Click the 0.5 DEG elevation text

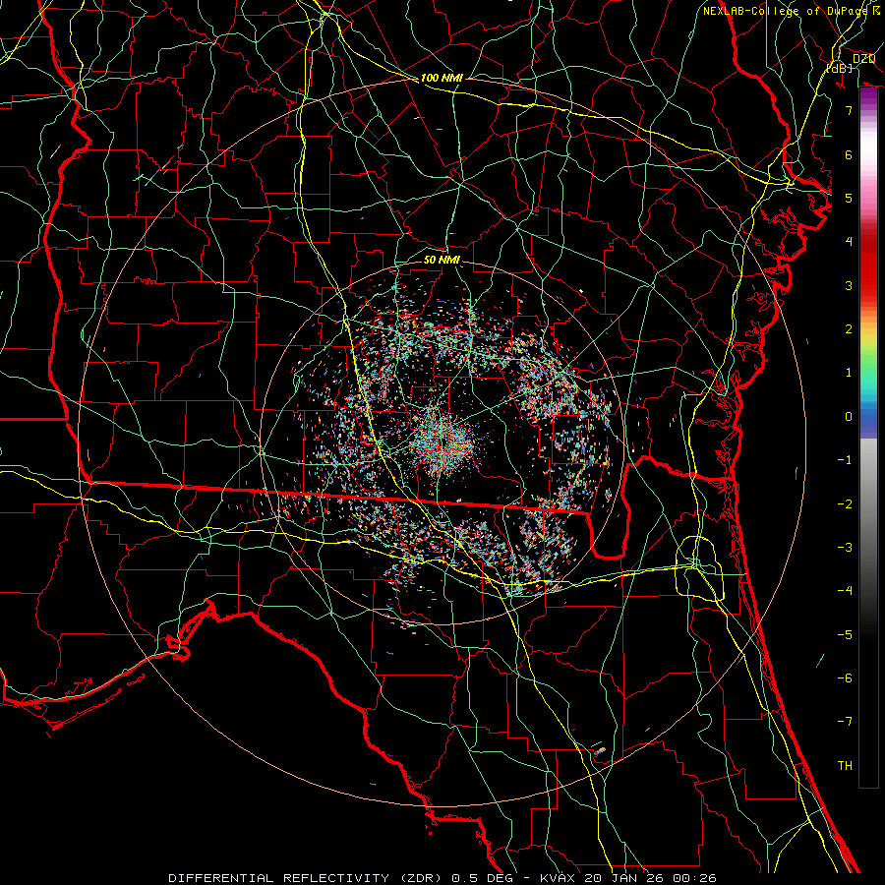pos(483,878)
